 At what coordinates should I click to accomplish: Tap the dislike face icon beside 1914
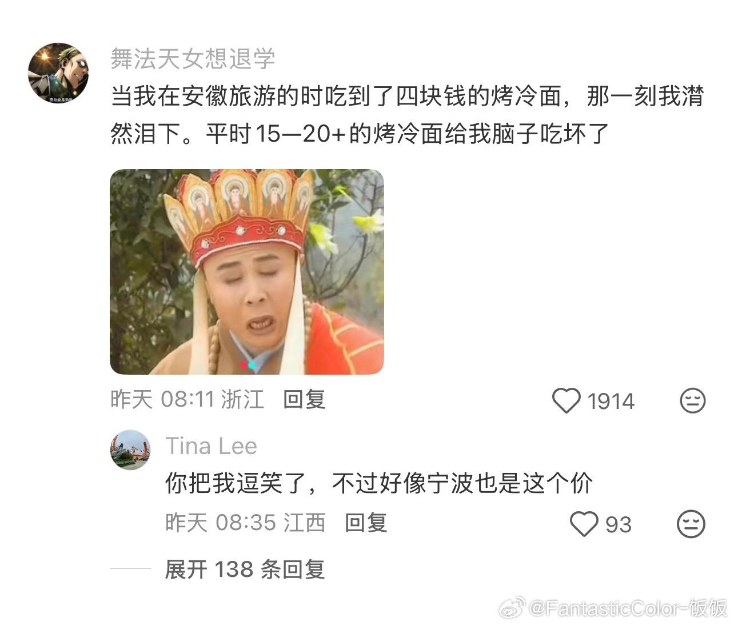pyautogui.click(x=692, y=400)
